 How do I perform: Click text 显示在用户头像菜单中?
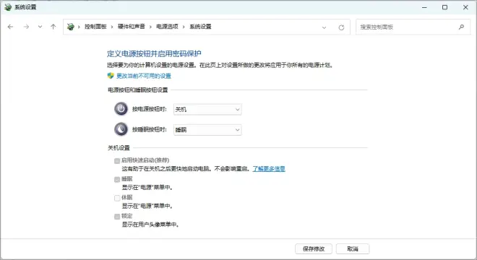pyautogui.click(x=150, y=225)
